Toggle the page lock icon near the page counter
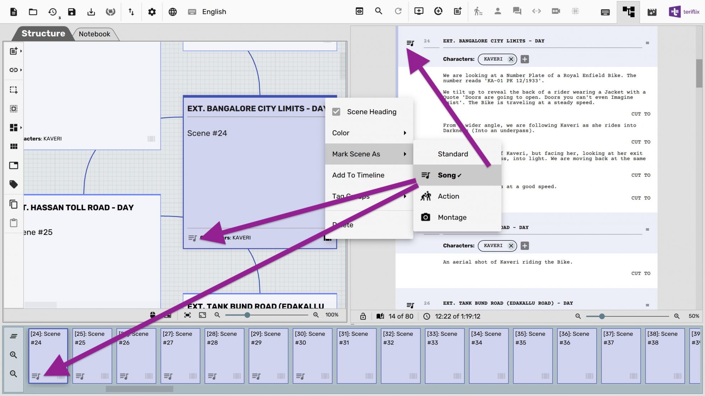705x396 pixels. (363, 316)
